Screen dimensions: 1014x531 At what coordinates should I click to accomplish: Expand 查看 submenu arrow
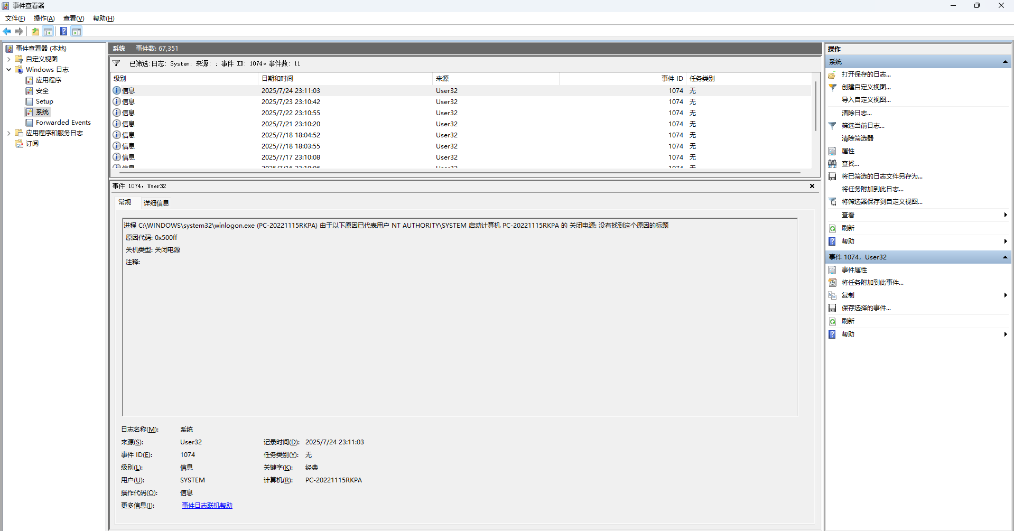point(1005,215)
